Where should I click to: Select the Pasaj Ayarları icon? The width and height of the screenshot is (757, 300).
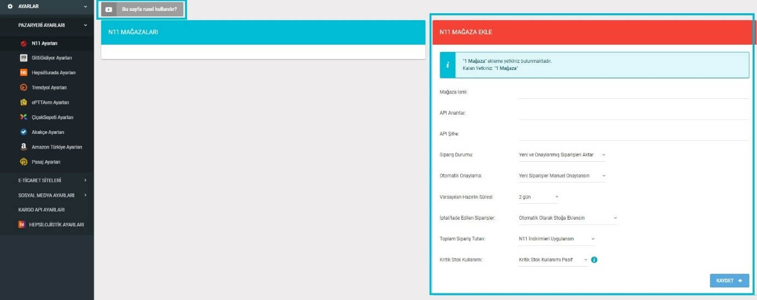[x=24, y=162]
